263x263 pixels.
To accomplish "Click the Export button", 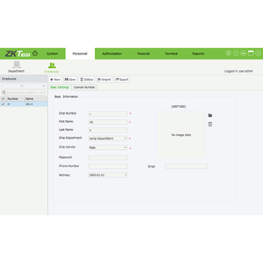I will pyautogui.click(x=122, y=80).
